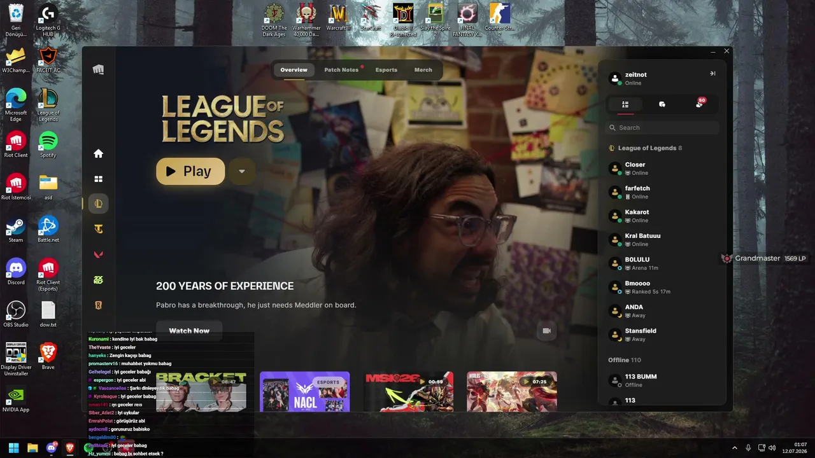Select the DOOM The Dark Ages desktop icon
The width and height of the screenshot is (815, 458).
[274, 20]
